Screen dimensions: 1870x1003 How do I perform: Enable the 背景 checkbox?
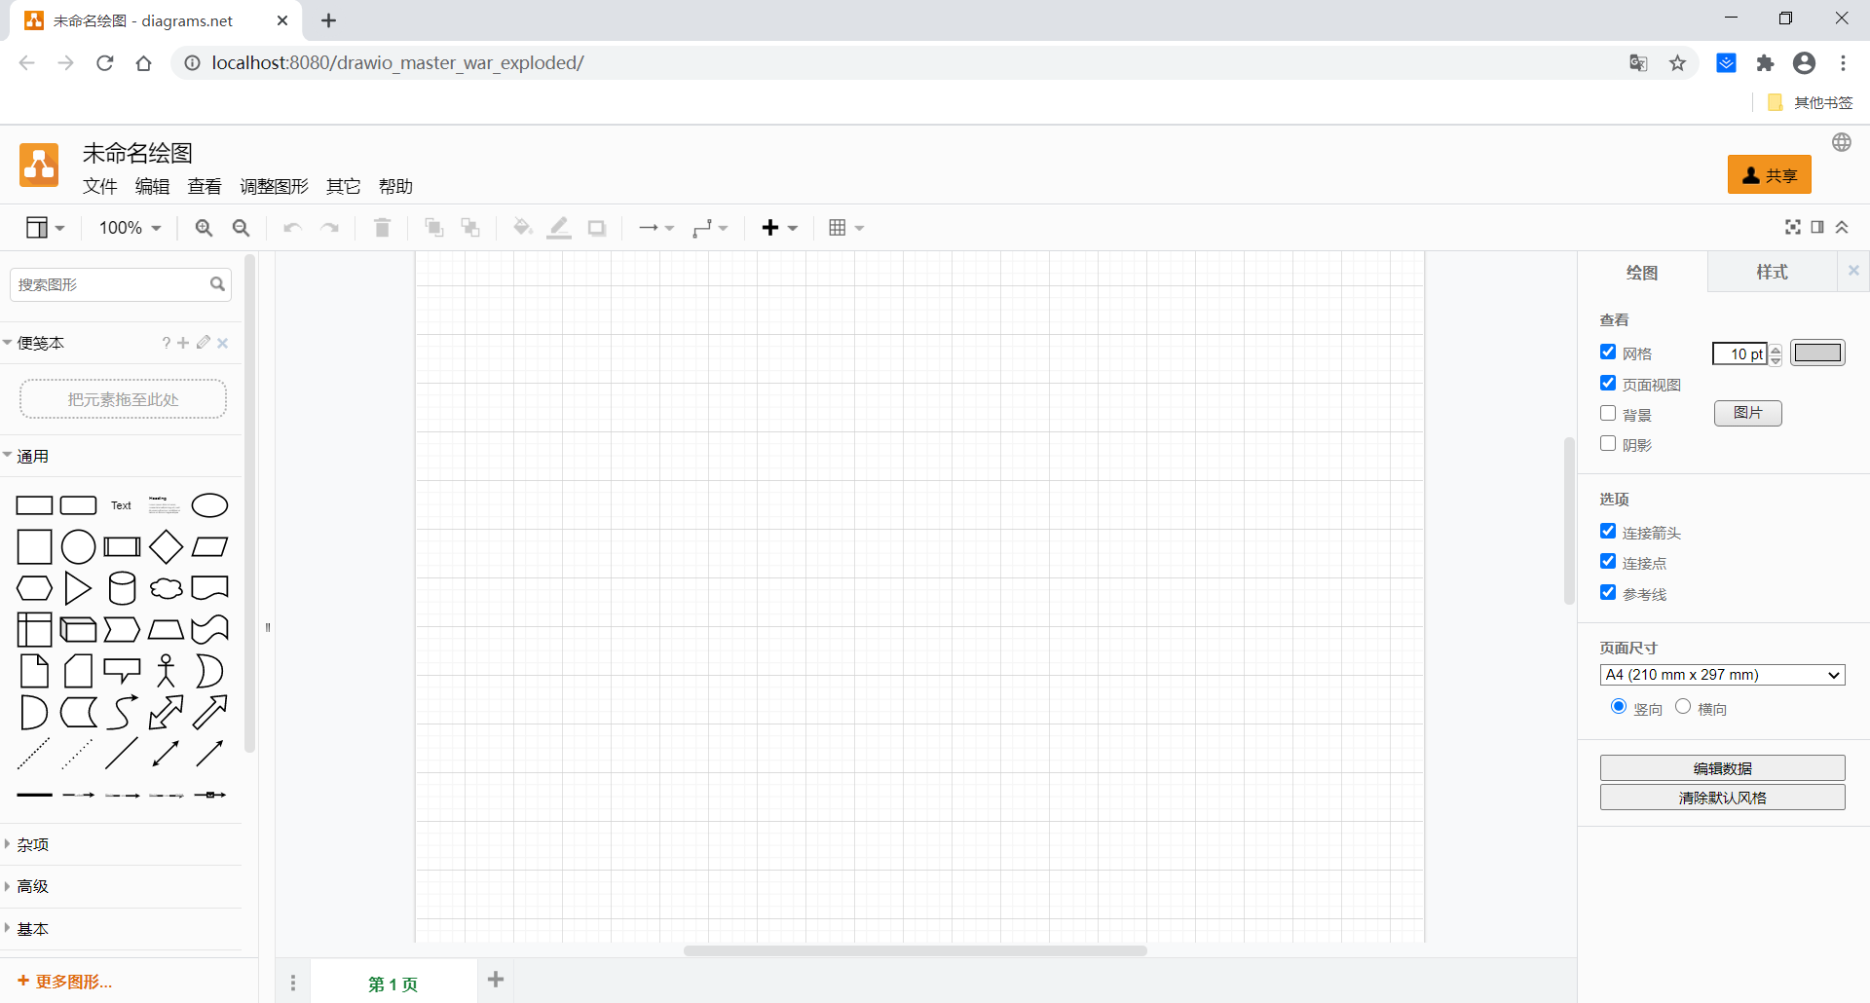click(1607, 413)
